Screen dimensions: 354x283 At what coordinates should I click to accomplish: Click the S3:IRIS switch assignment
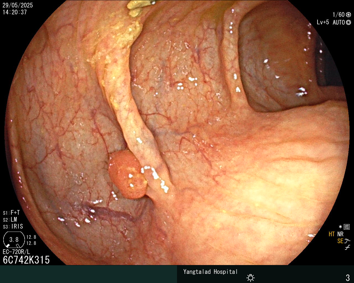coord(13,227)
